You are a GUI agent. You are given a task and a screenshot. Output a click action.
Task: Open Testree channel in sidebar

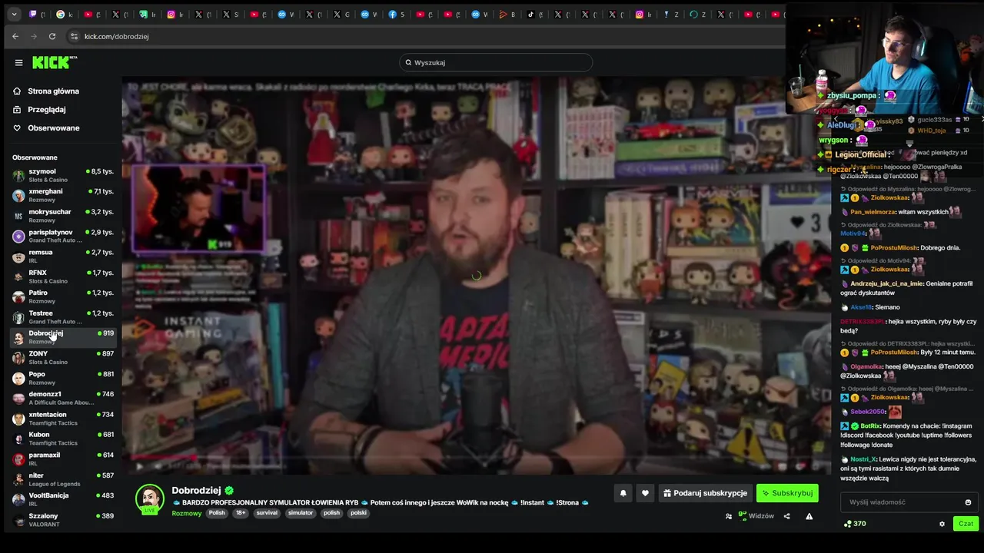coord(63,317)
